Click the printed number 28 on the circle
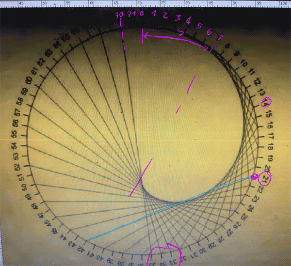The width and height of the screenshot is (291, 266). click(221, 239)
